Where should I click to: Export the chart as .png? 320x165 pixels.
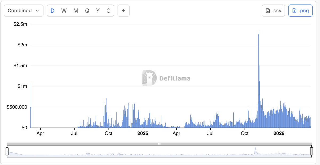click(x=300, y=11)
